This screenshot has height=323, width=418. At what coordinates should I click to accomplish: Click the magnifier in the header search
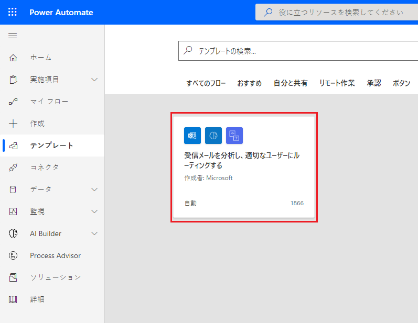(x=268, y=12)
